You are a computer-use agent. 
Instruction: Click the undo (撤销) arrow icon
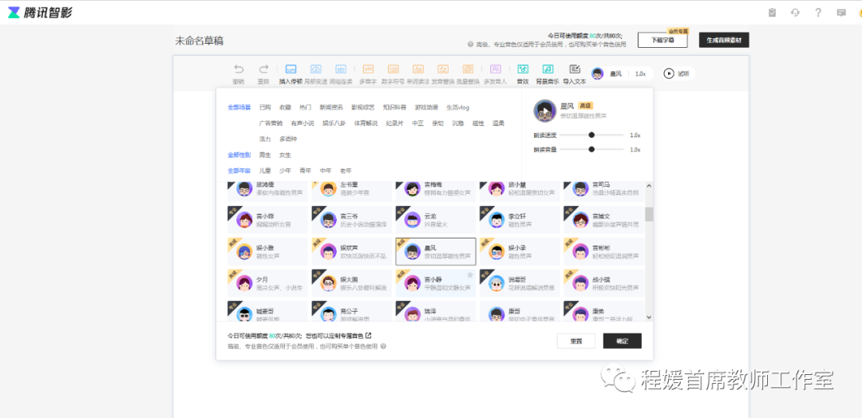(x=239, y=69)
